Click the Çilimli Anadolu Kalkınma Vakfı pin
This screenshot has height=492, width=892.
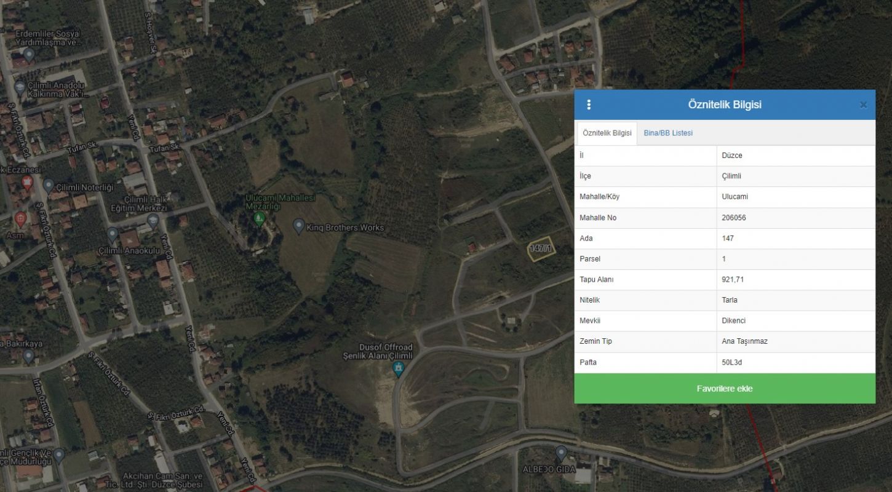pos(19,88)
